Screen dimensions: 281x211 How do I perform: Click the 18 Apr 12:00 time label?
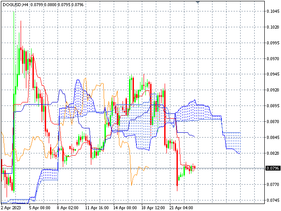point(153,208)
